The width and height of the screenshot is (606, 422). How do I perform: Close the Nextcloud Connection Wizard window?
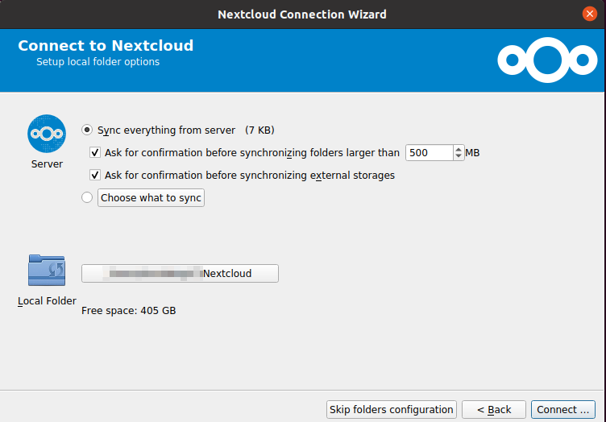tap(591, 14)
